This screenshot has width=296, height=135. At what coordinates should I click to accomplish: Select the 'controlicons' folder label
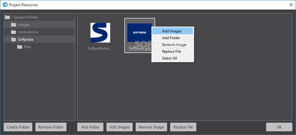pyautogui.click(x=28, y=32)
